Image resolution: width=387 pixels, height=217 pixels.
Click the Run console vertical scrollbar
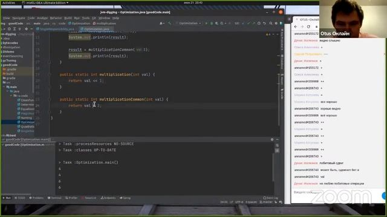(273, 168)
